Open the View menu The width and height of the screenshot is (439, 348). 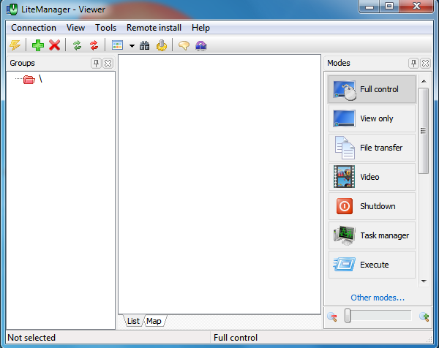75,28
